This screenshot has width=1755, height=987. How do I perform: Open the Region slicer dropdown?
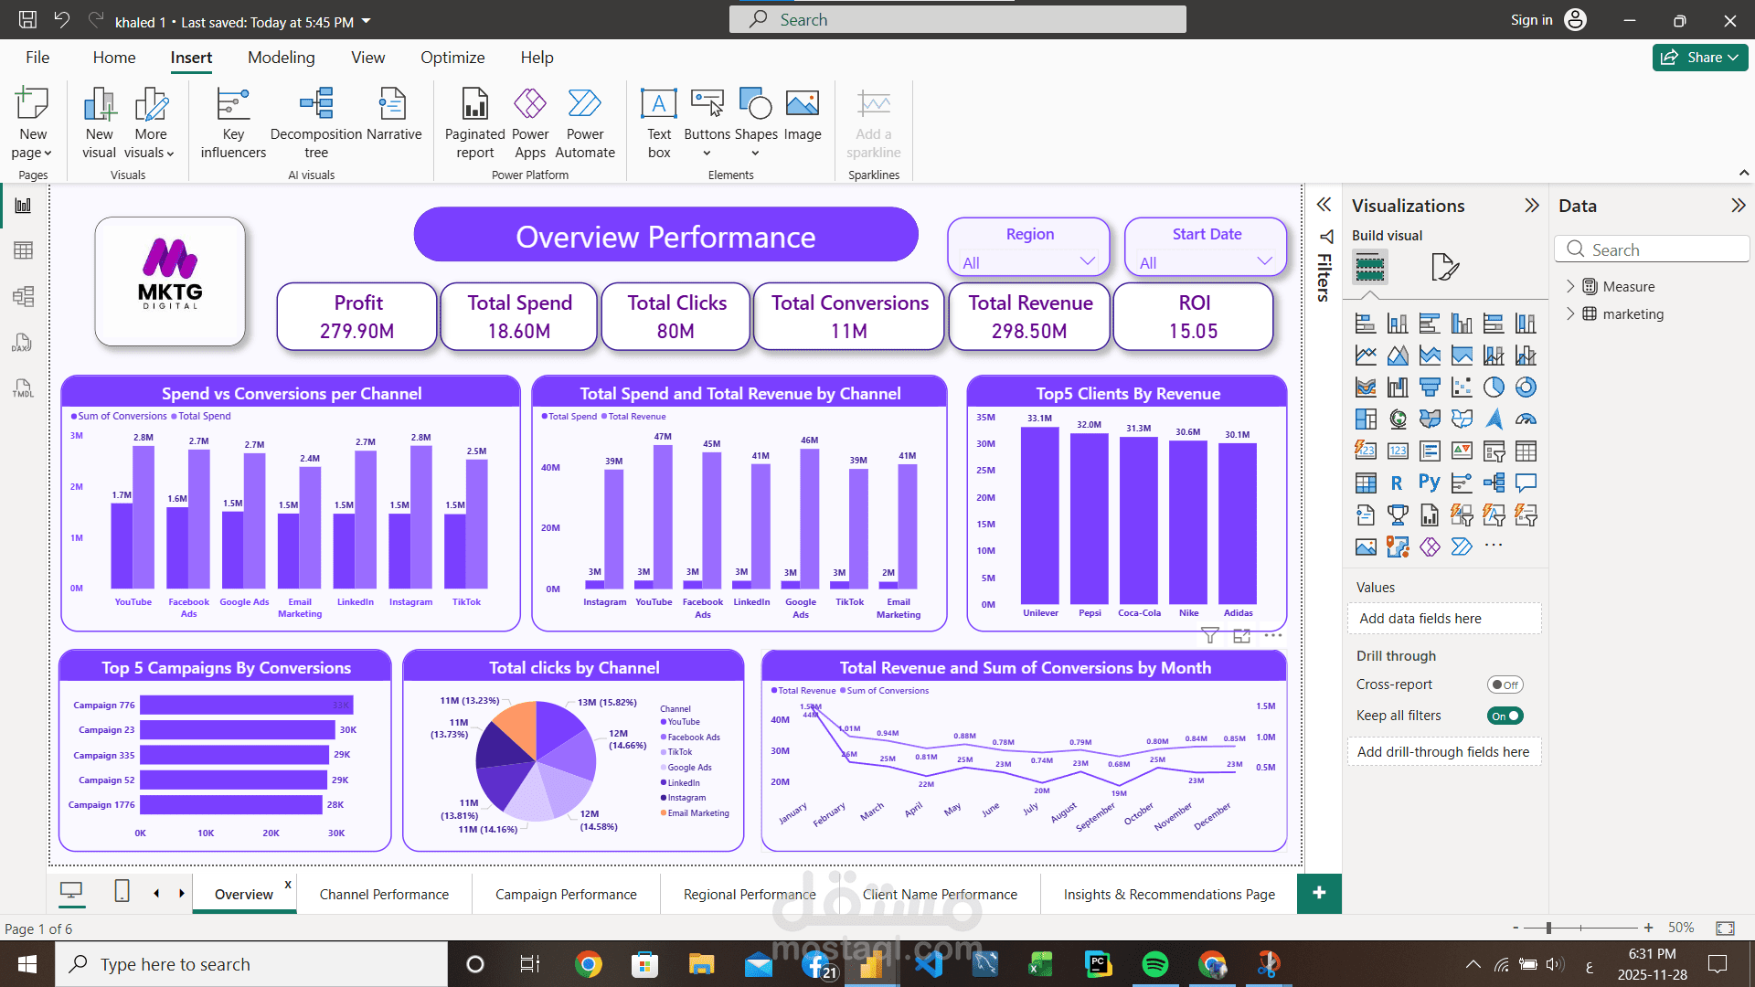pyautogui.click(x=1087, y=262)
